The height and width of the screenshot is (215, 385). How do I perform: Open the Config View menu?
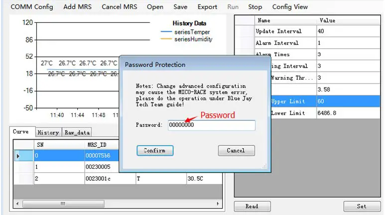(290, 7)
